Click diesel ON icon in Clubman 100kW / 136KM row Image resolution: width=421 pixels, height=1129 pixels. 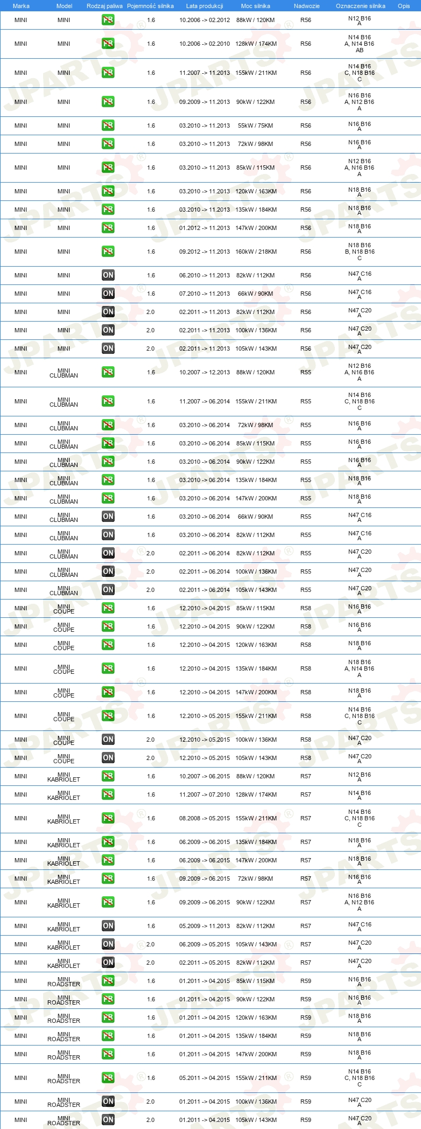pos(108,572)
